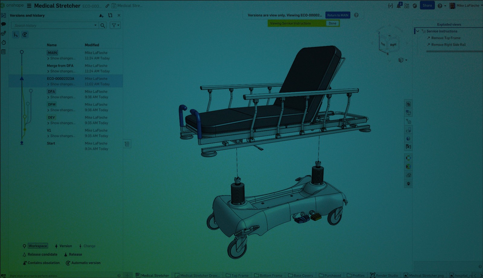Image resolution: width=483 pixels, height=278 pixels.
Task: Click Return to MAIN button
Action: (338, 15)
